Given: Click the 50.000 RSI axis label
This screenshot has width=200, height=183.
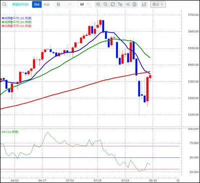Looking at the screenshot, I should point(194,157).
